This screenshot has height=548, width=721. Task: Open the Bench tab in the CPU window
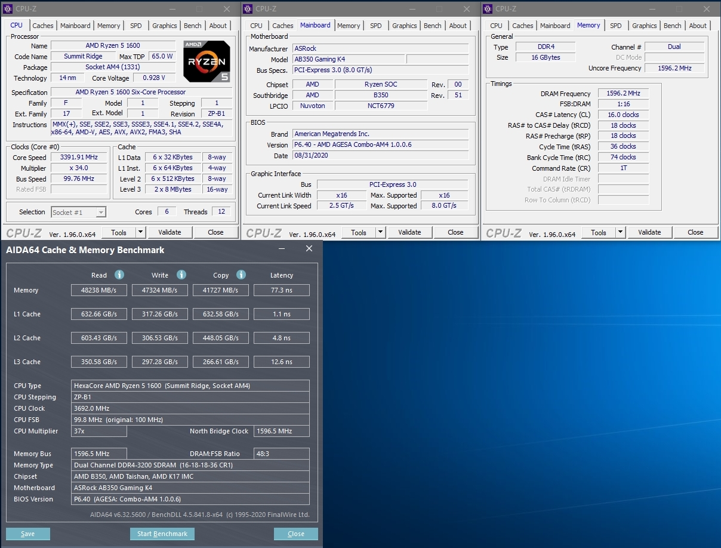(x=193, y=26)
